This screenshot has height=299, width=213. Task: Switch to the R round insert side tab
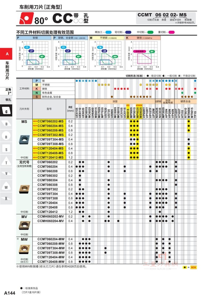coord(6,136)
